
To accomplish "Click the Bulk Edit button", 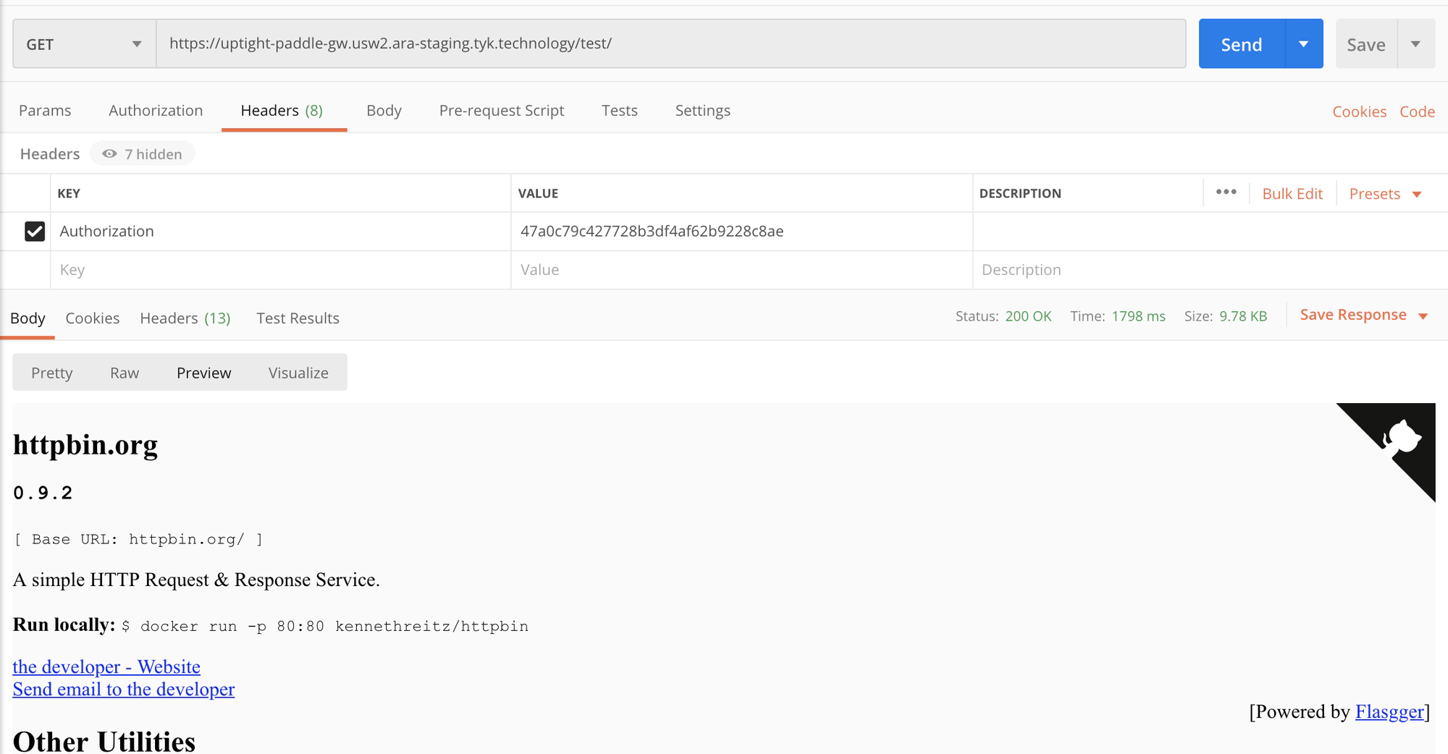I will tap(1292, 194).
